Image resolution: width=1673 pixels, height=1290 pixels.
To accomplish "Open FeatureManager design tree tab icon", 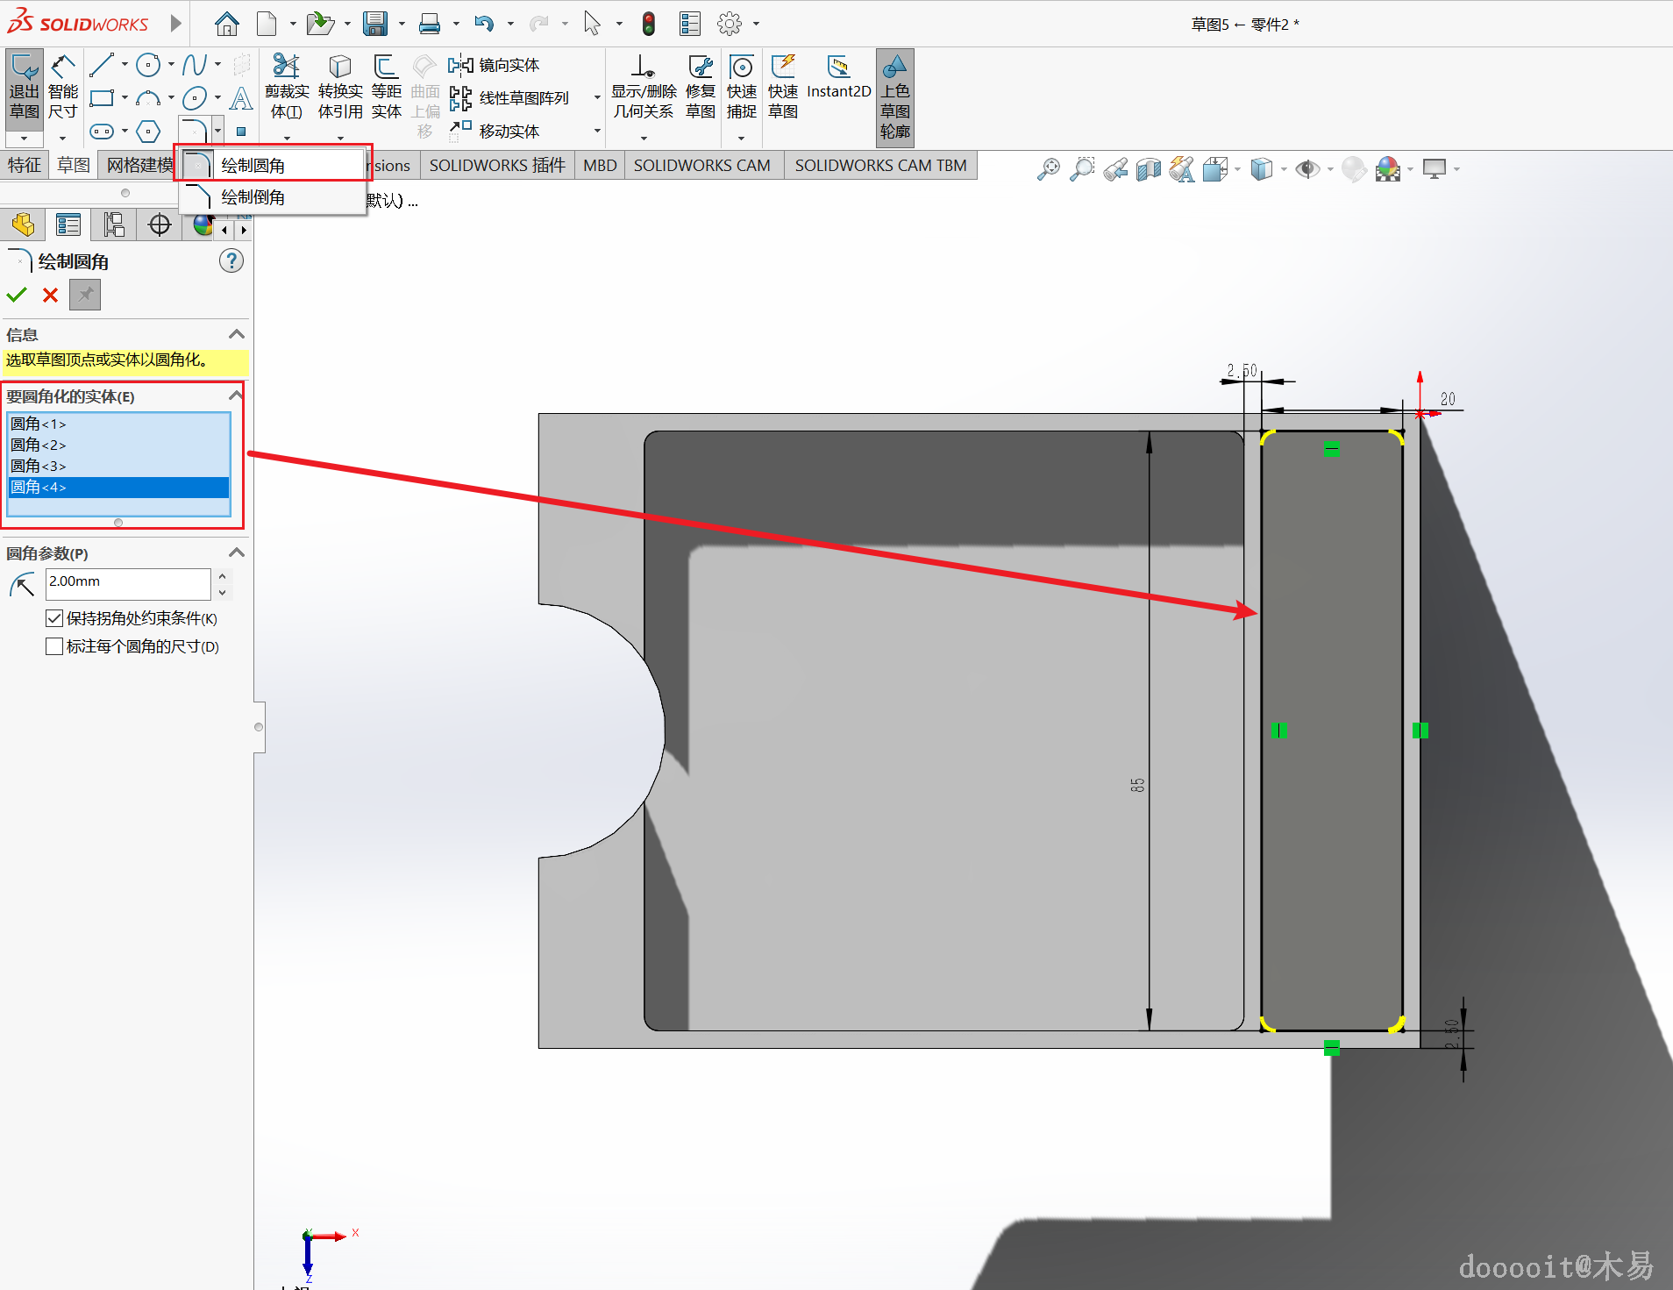I will 24,225.
